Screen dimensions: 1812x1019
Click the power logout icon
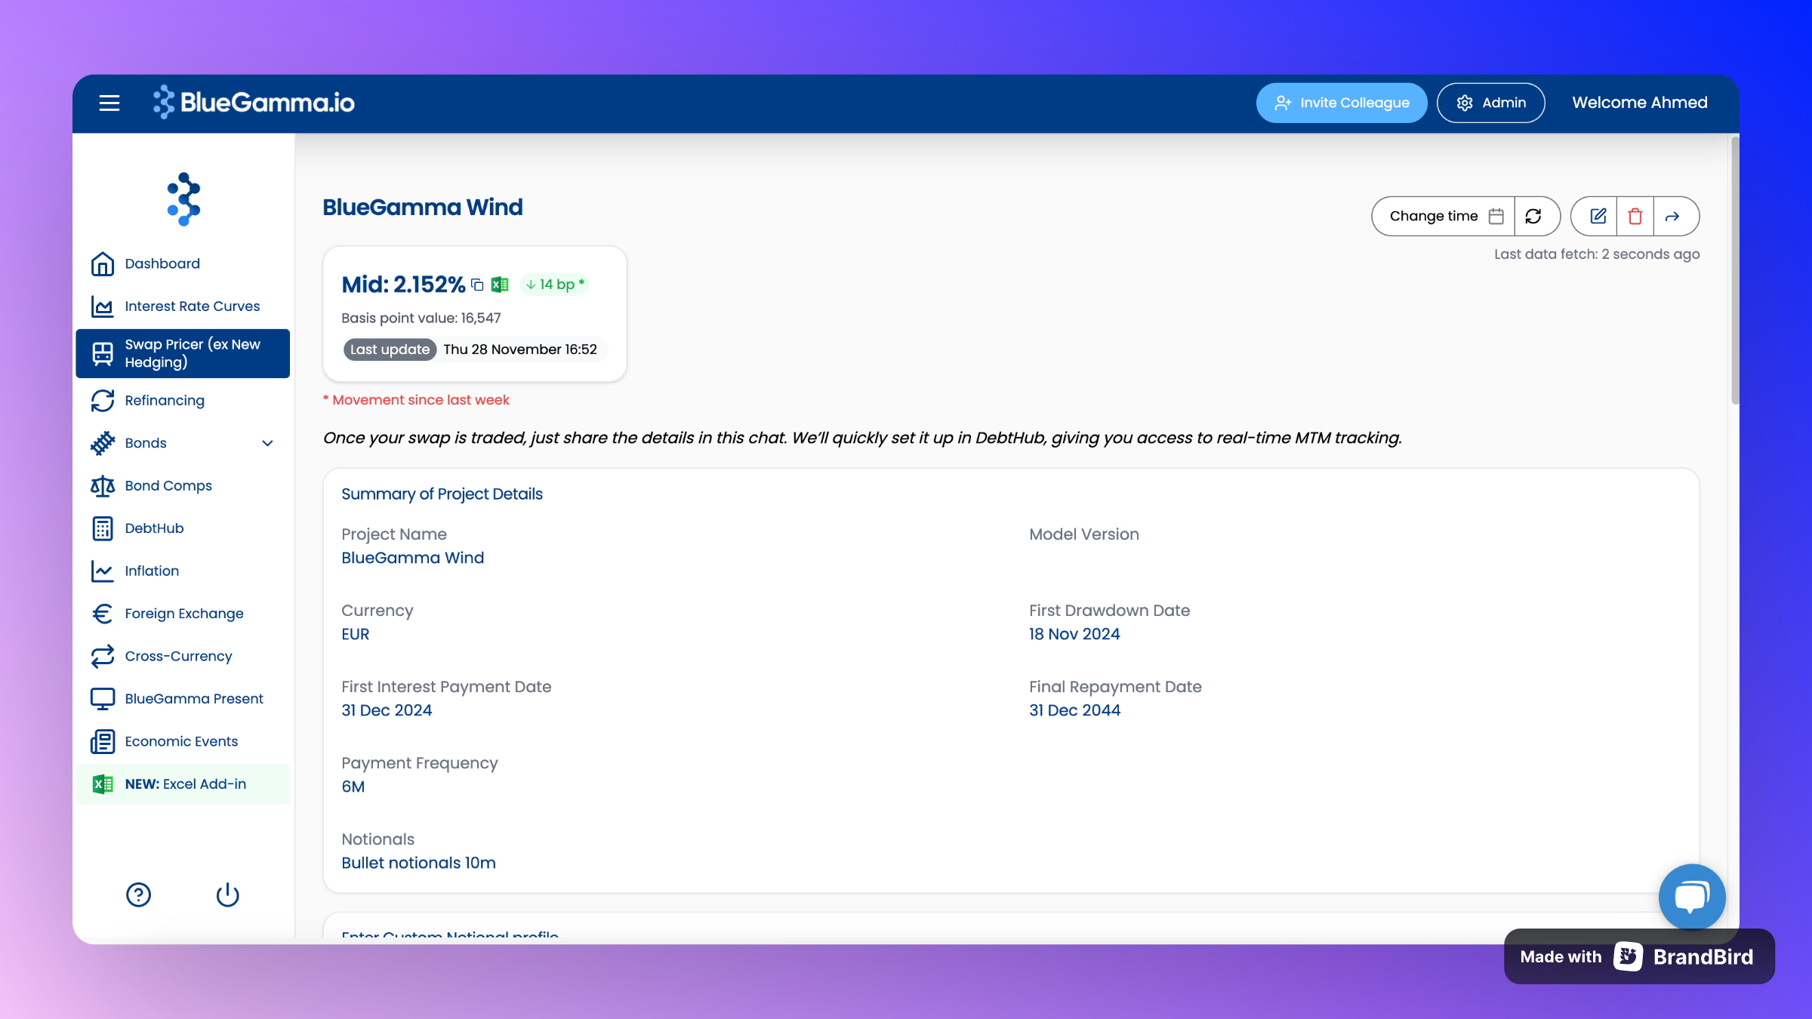click(x=227, y=895)
